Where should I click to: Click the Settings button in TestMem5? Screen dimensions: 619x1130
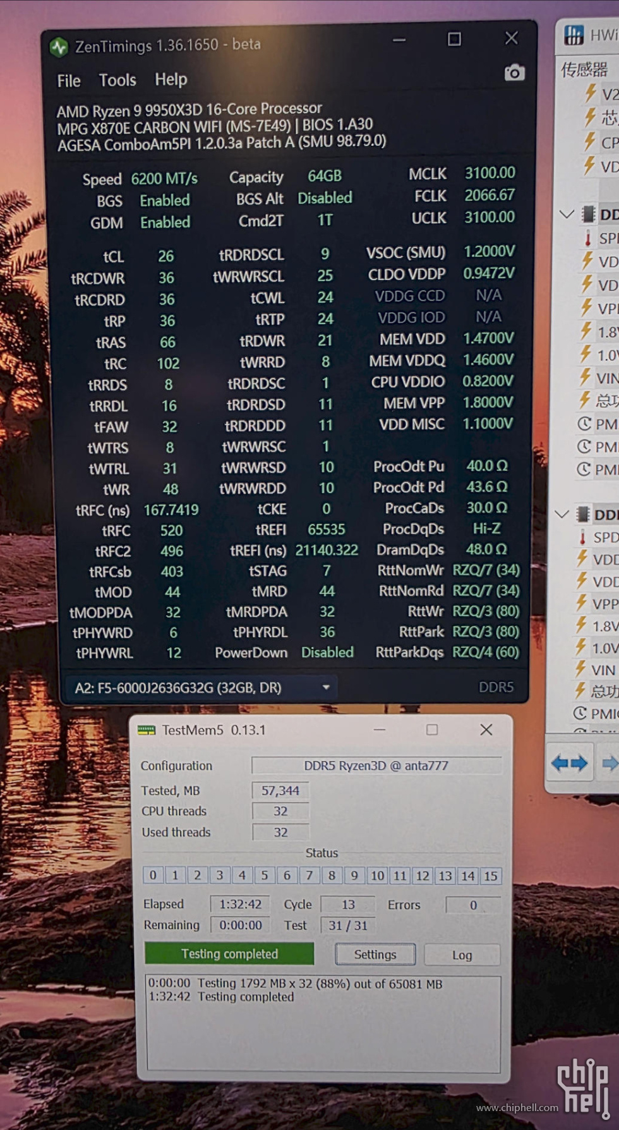[375, 954]
